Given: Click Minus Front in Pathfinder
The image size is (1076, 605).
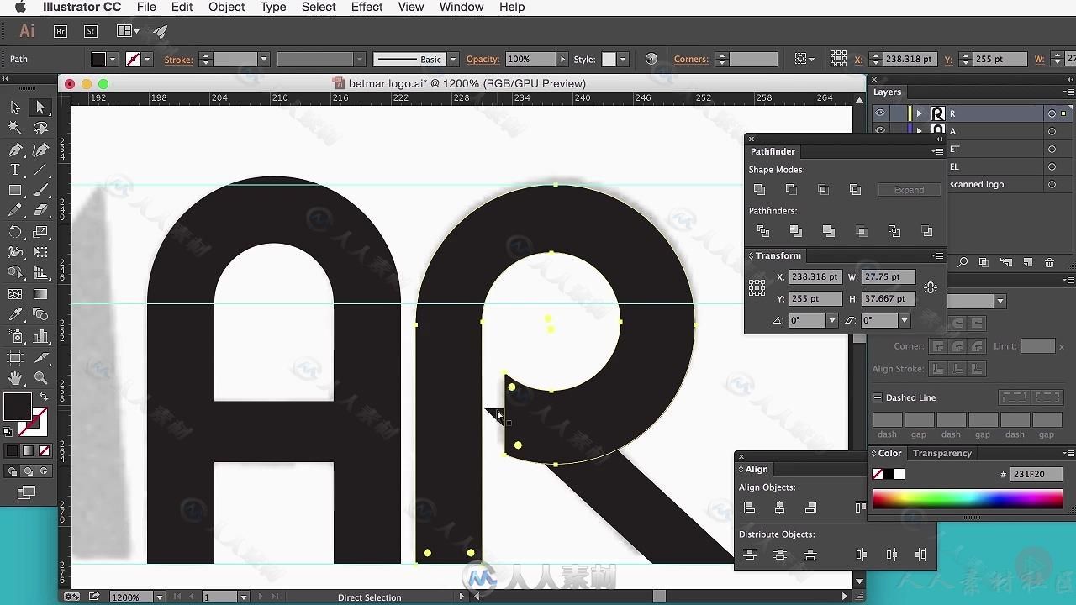Looking at the screenshot, I should 791,190.
